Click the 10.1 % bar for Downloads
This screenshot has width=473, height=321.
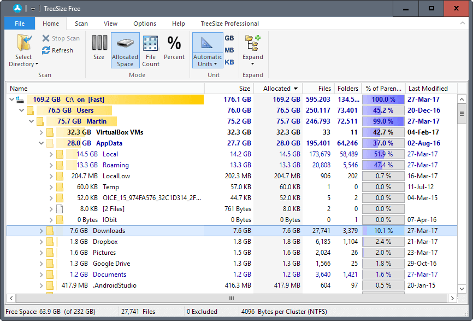(383, 231)
